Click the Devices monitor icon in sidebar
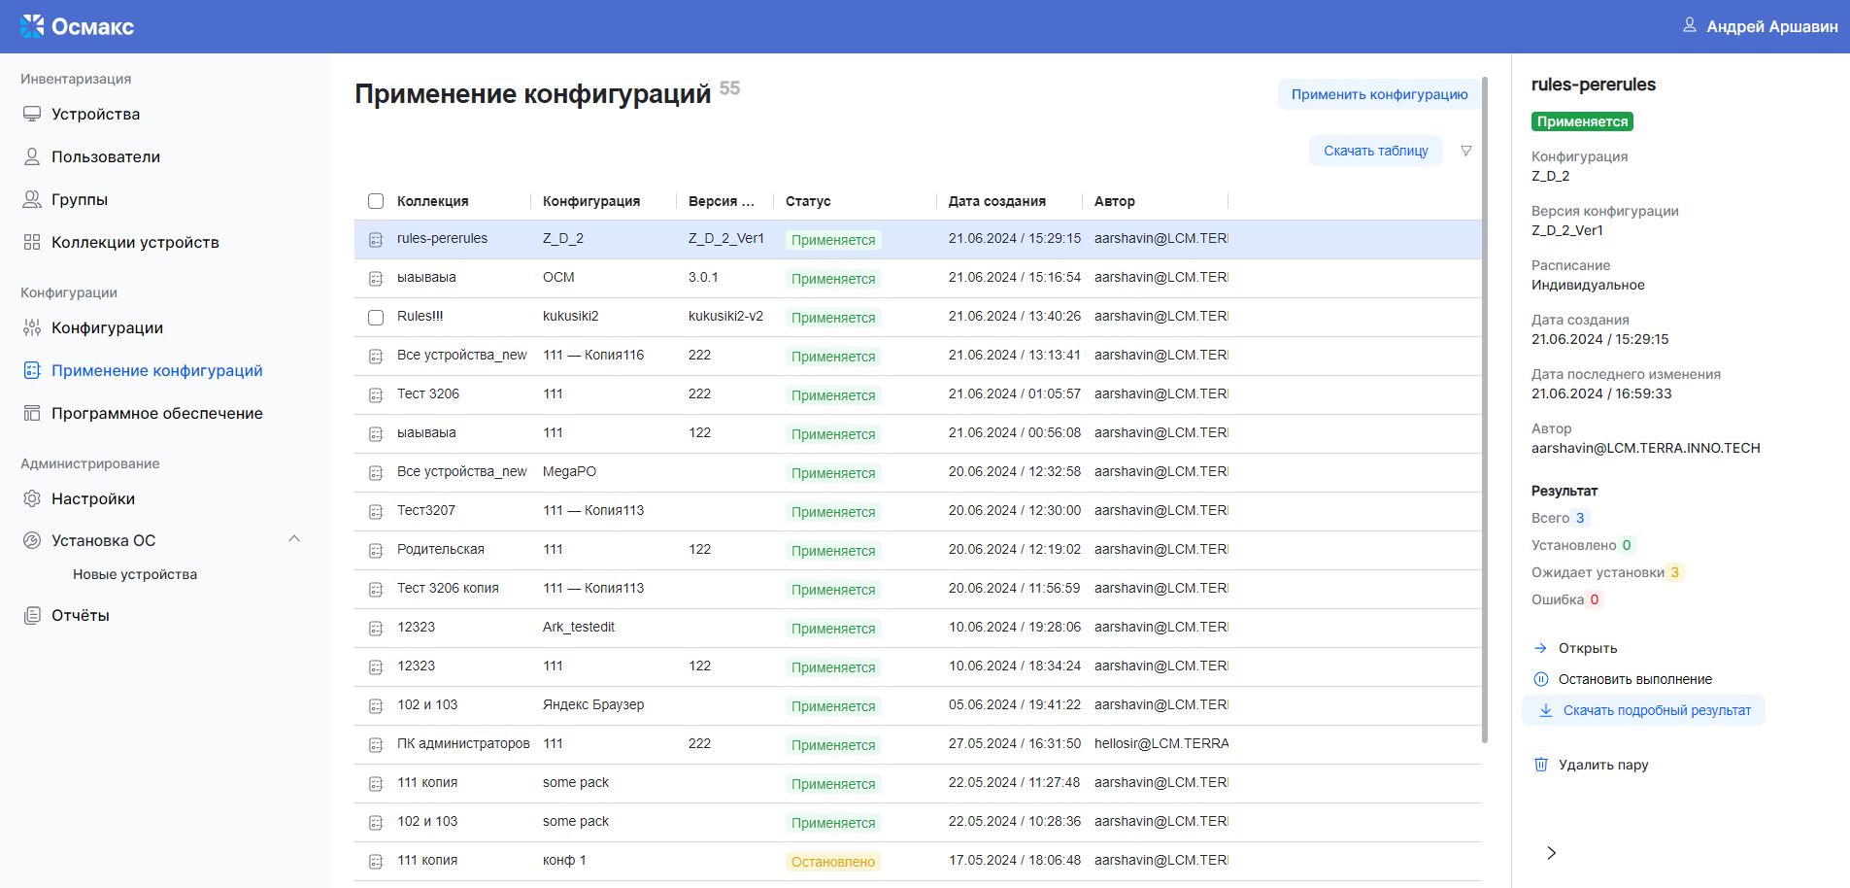Screen dimensions: 1850x888 [32, 114]
